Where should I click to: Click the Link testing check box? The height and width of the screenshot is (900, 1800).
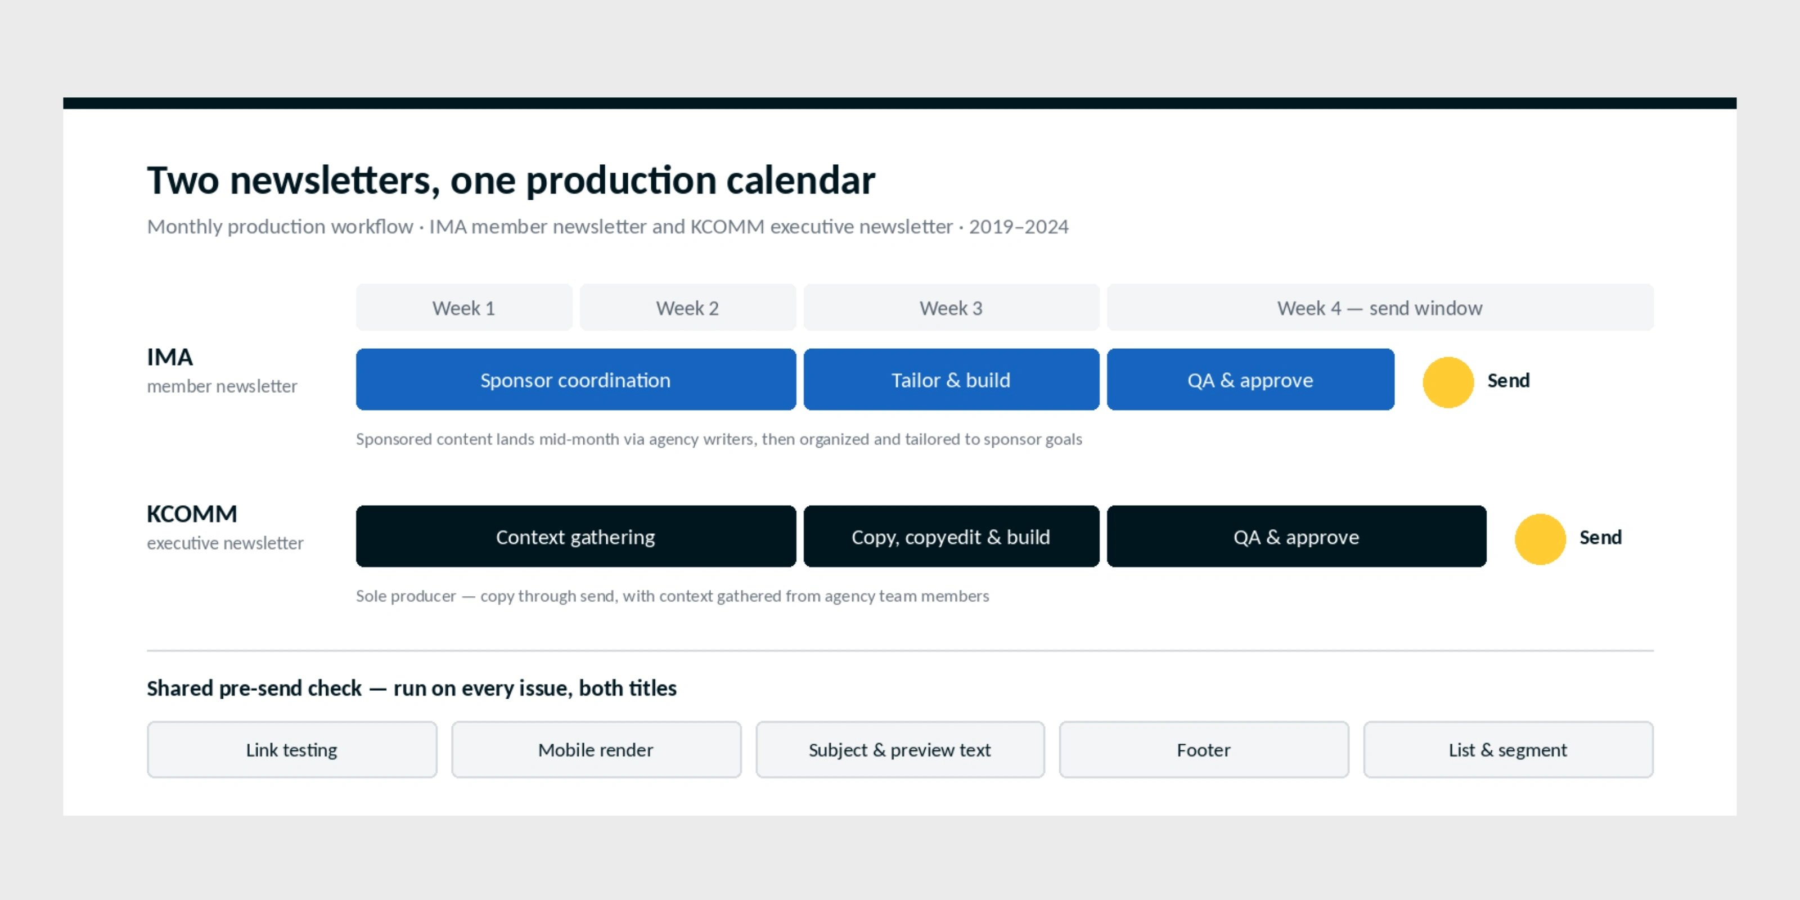tap(292, 749)
